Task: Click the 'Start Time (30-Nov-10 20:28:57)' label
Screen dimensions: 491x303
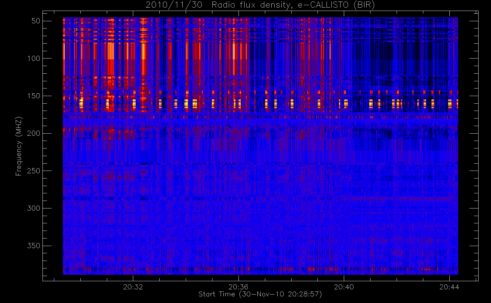Action: coord(260,294)
